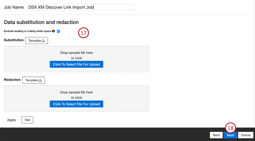
Task: Click into the Job Name text field
Action: (x=80, y=7)
